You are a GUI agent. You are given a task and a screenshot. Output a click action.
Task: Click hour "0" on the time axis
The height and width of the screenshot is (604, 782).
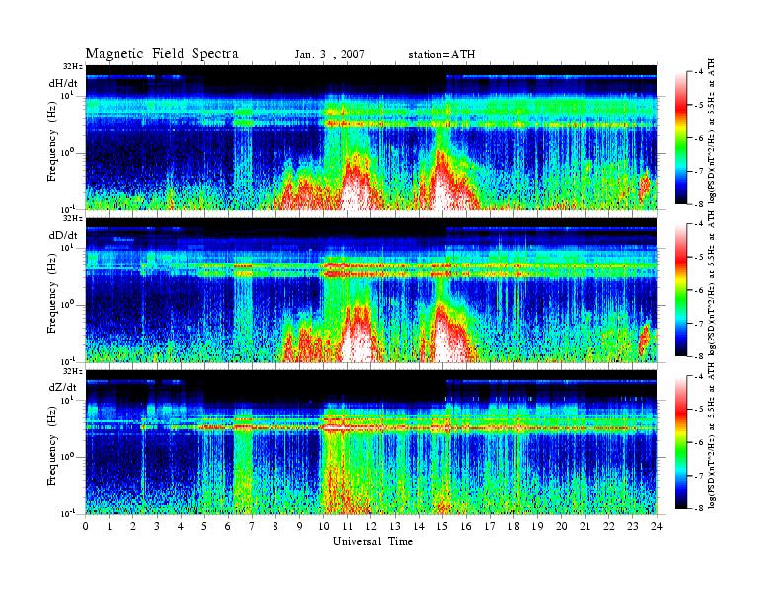(x=86, y=526)
